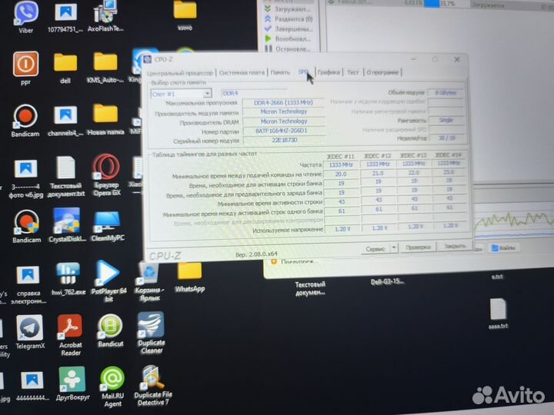The width and height of the screenshot is (554, 415).
Task: Launch the Bandicut shortcut
Action: pyautogui.click(x=110, y=330)
